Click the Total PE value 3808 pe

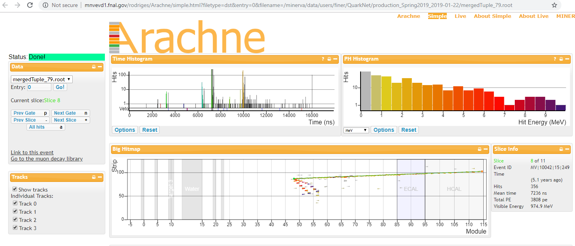coord(540,200)
